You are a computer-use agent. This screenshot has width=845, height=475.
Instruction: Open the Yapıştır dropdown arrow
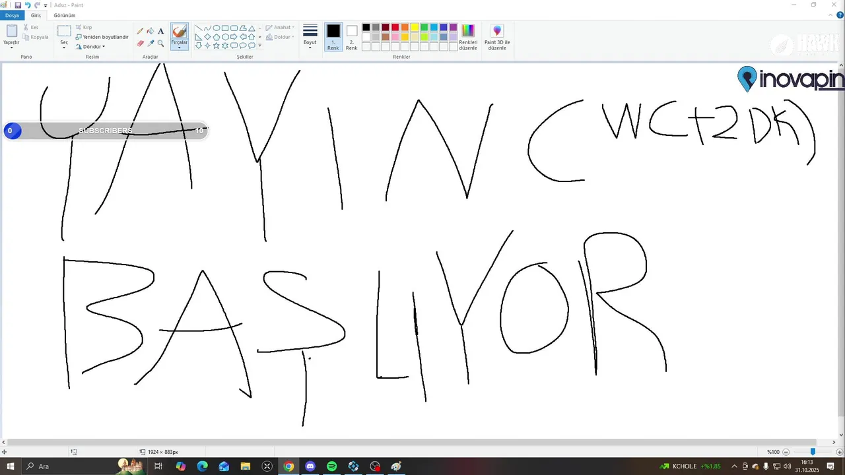pyautogui.click(x=11, y=47)
